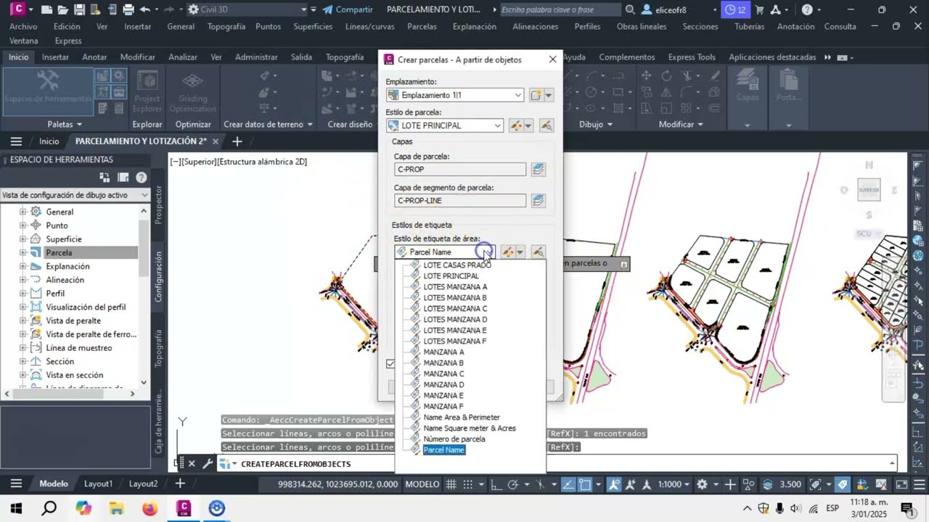The height and width of the screenshot is (522, 929).
Task: Expand the Alineación tree node
Action: [22, 280]
